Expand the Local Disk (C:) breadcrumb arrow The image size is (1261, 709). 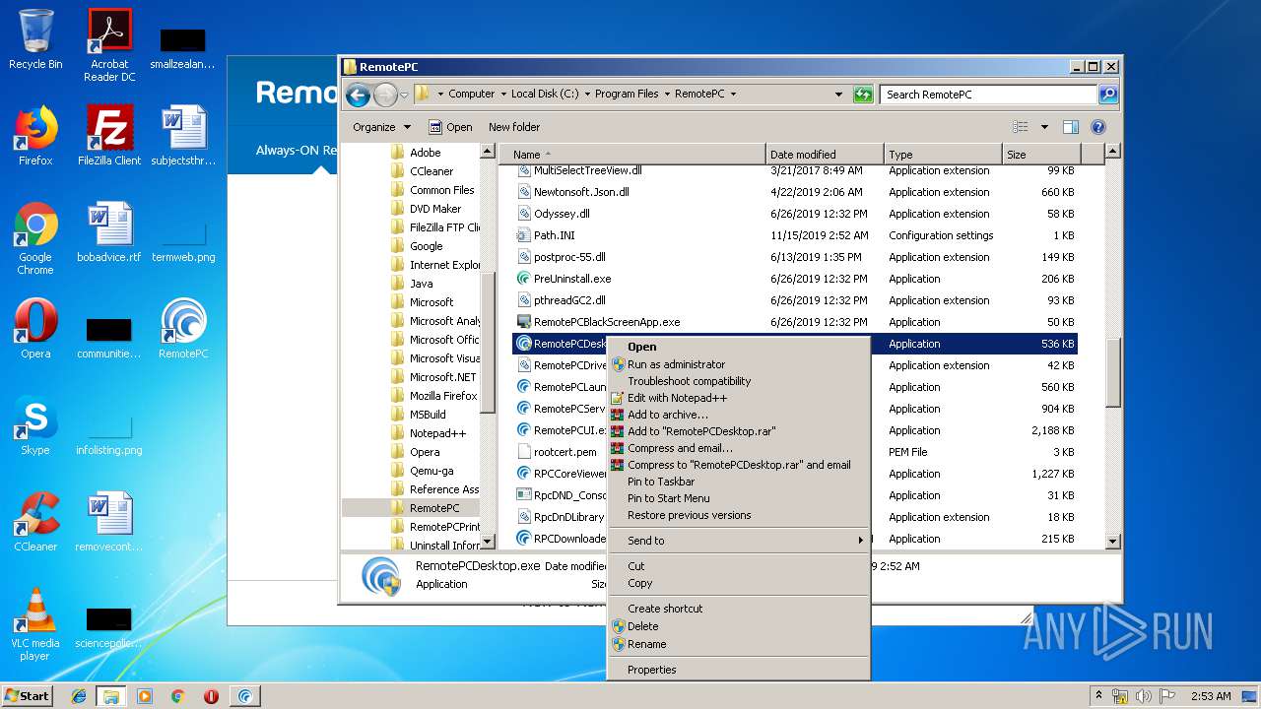(586, 95)
